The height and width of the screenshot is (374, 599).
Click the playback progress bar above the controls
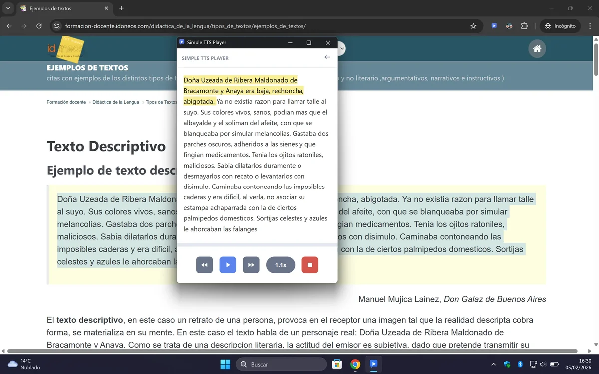tap(257, 244)
